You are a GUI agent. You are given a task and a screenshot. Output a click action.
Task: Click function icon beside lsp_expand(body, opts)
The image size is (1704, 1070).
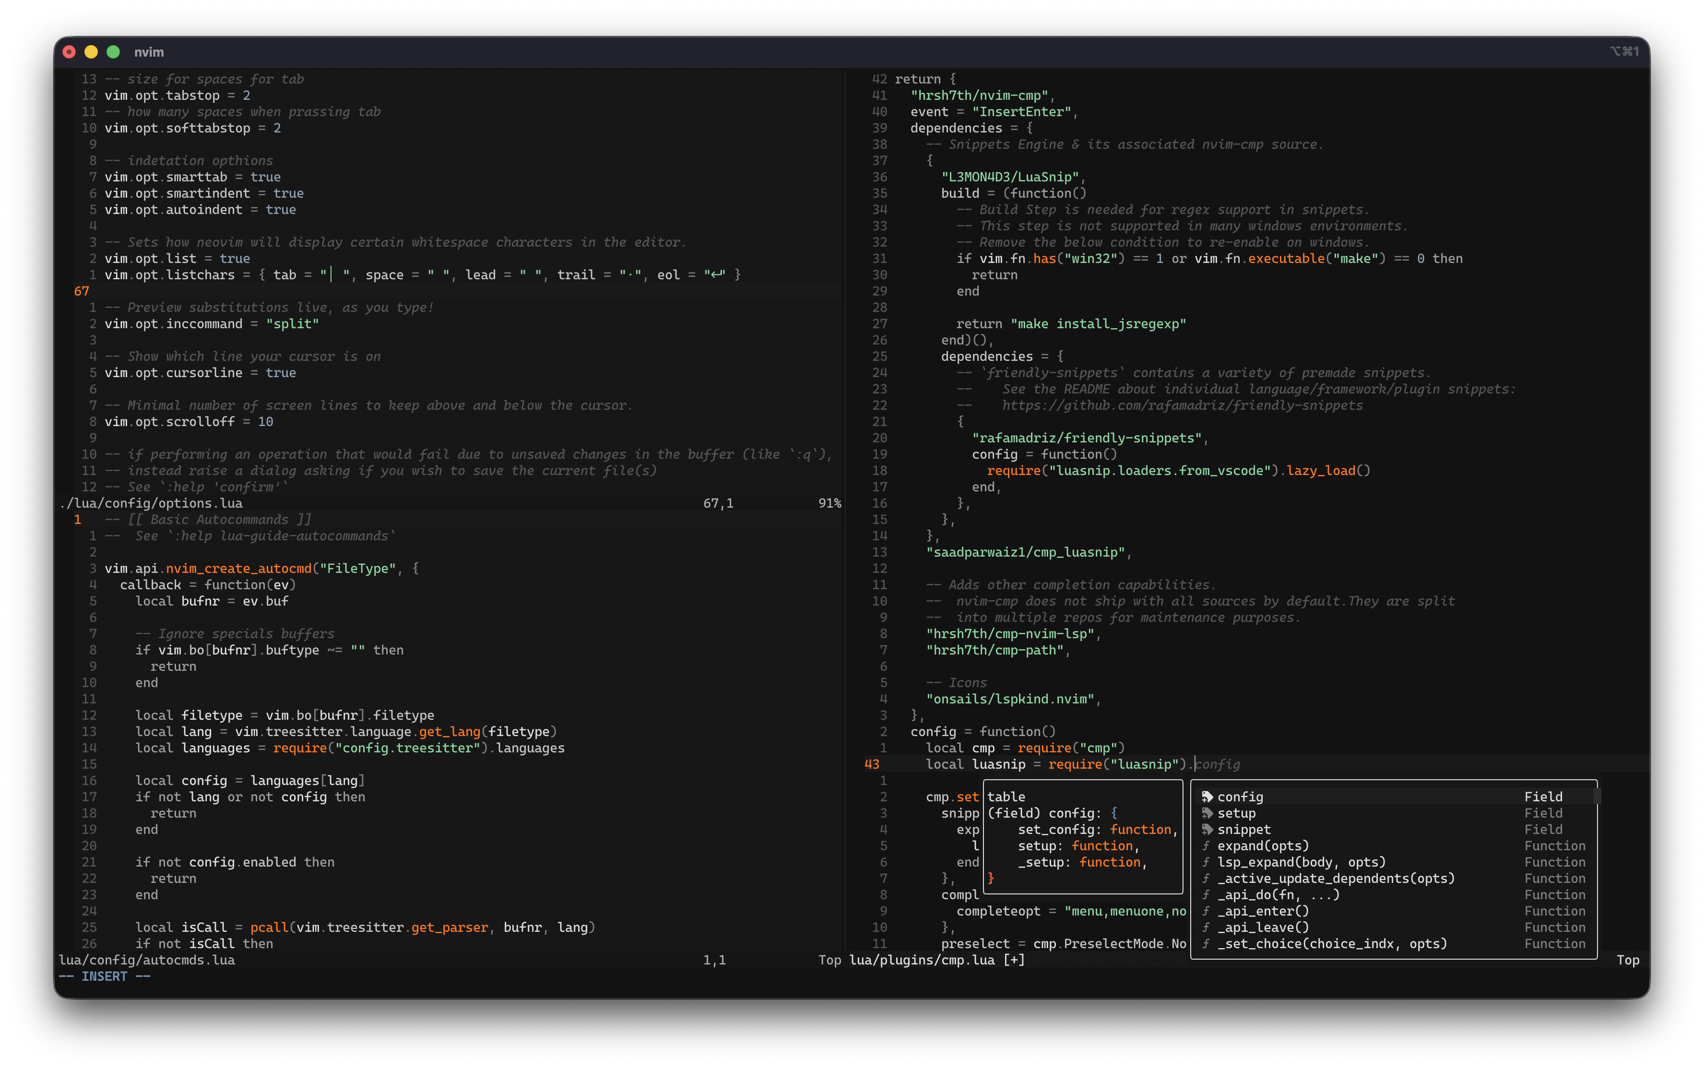(x=1206, y=862)
